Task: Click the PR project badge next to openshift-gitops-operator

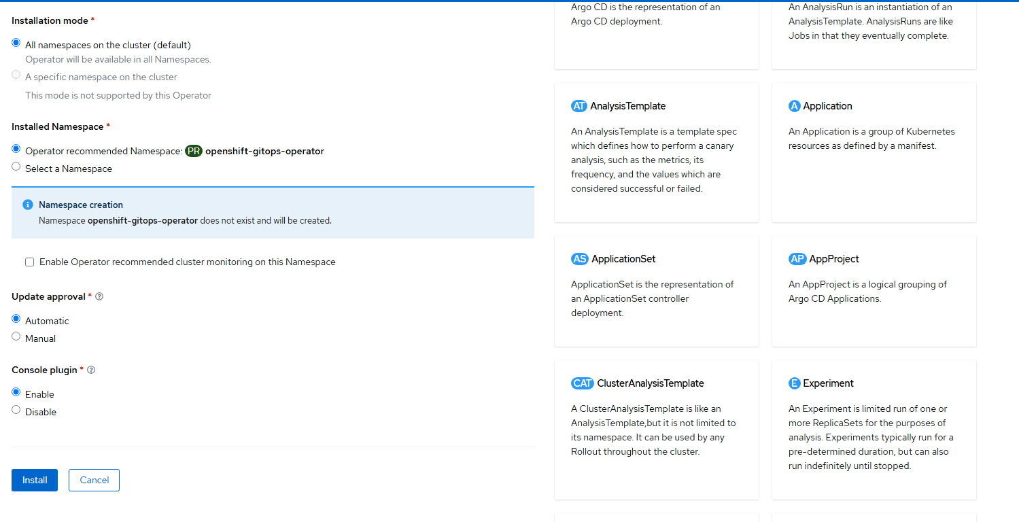Action: (x=194, y=151)
